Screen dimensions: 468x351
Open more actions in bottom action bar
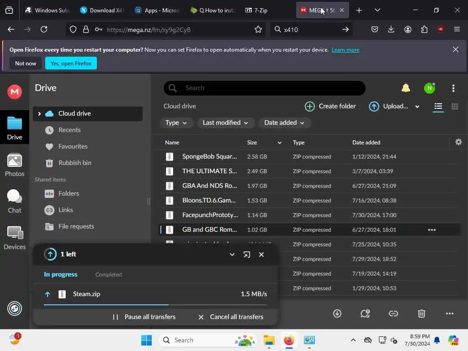pos(450,314)
